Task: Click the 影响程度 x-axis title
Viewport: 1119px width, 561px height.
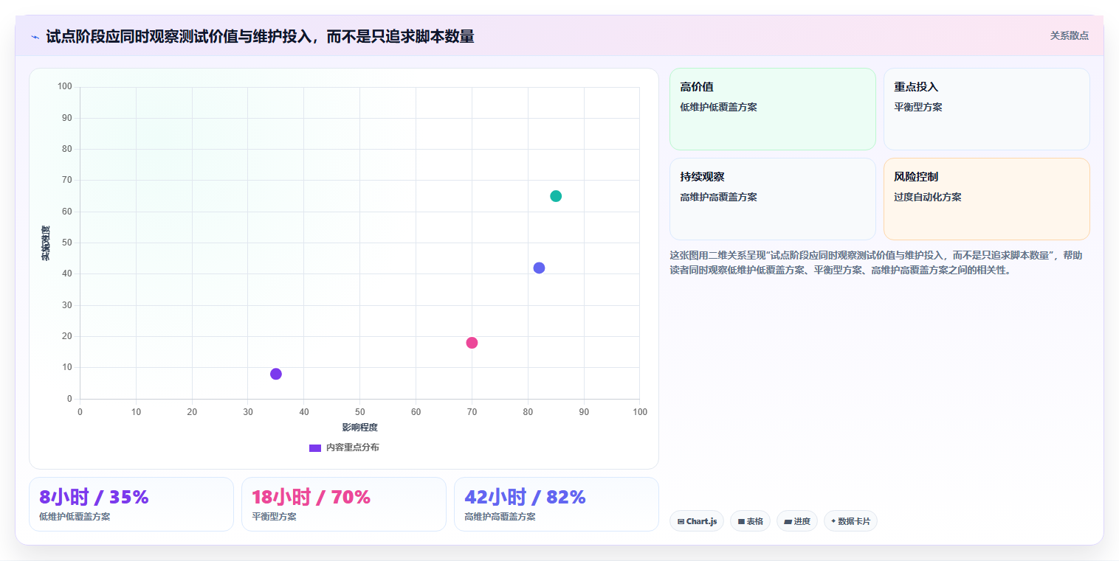Action: 359,428
